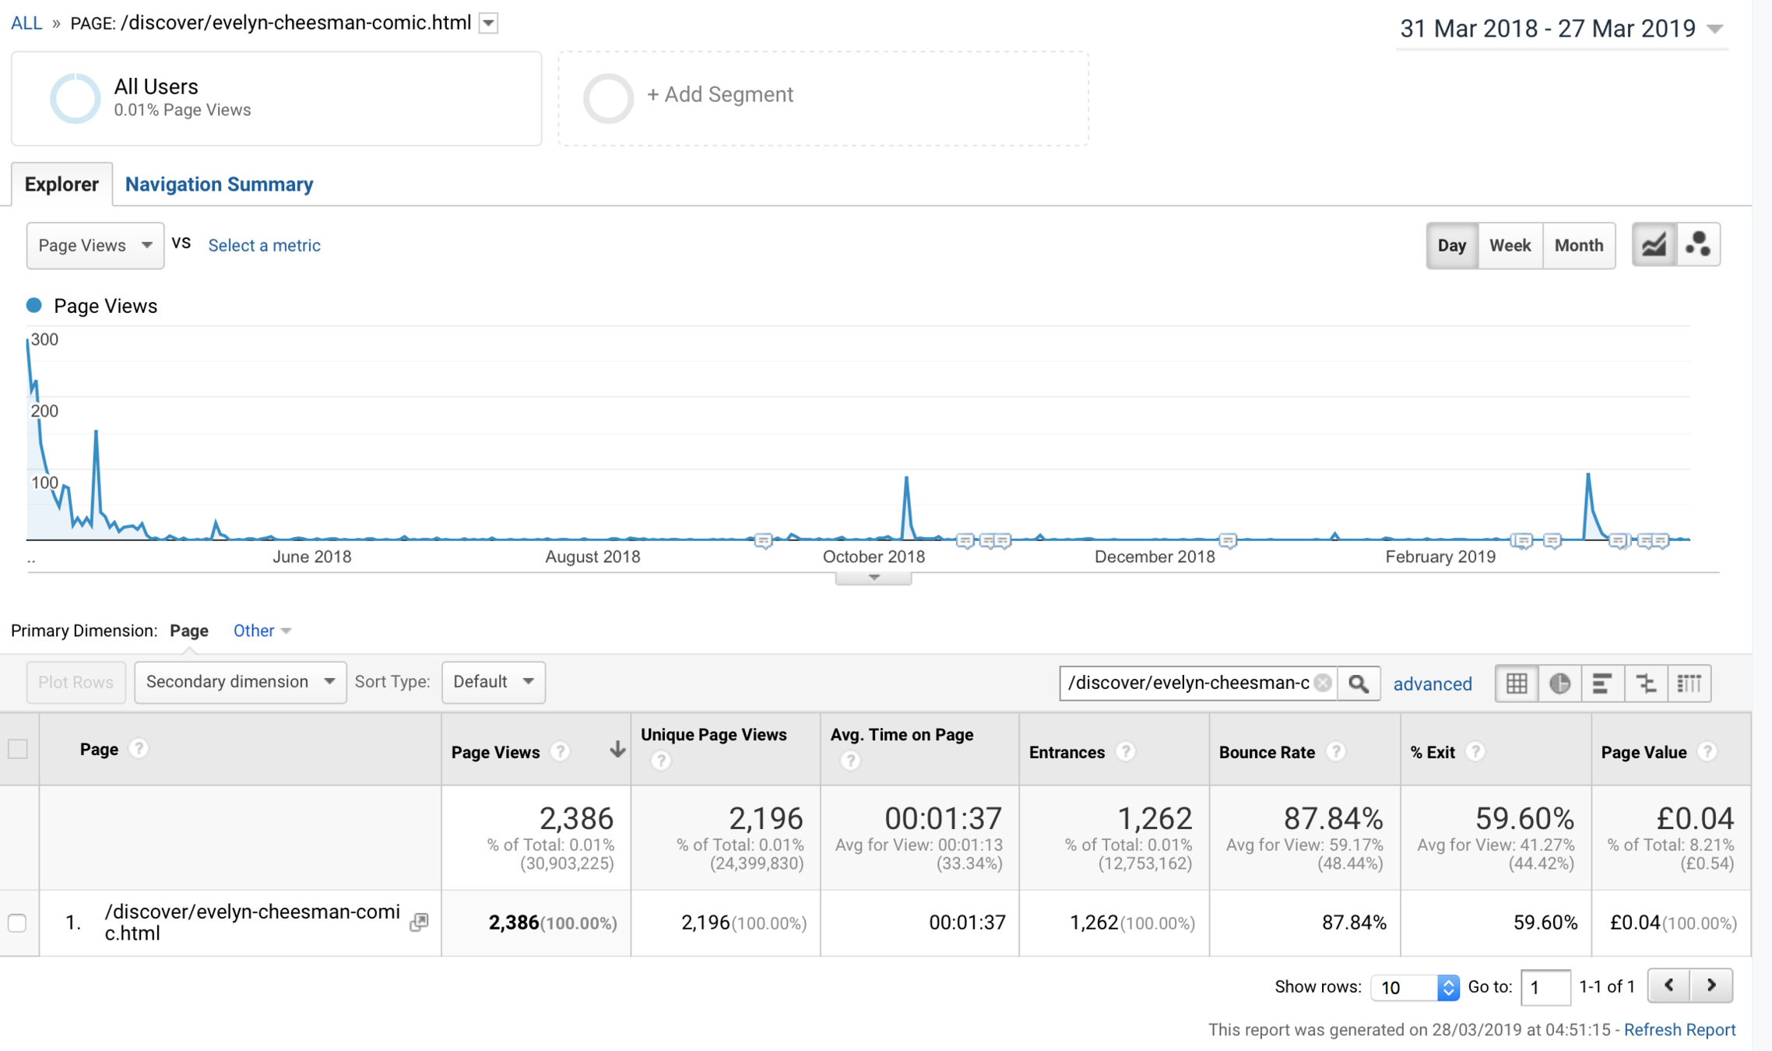
Task: Switch to line chart view icon
Action: 1654,245
